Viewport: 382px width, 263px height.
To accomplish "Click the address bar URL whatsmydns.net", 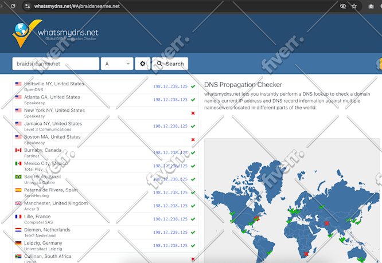I will coord(77,6).
